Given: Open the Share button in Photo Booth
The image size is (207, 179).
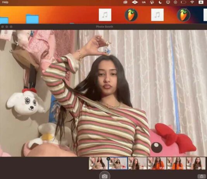Looking at the screenshot, I should [x=202, y=176].
